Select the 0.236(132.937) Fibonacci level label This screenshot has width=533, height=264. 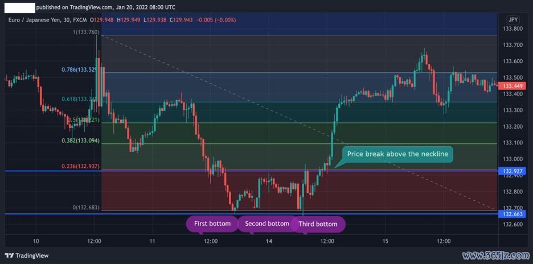pos(80,166)
